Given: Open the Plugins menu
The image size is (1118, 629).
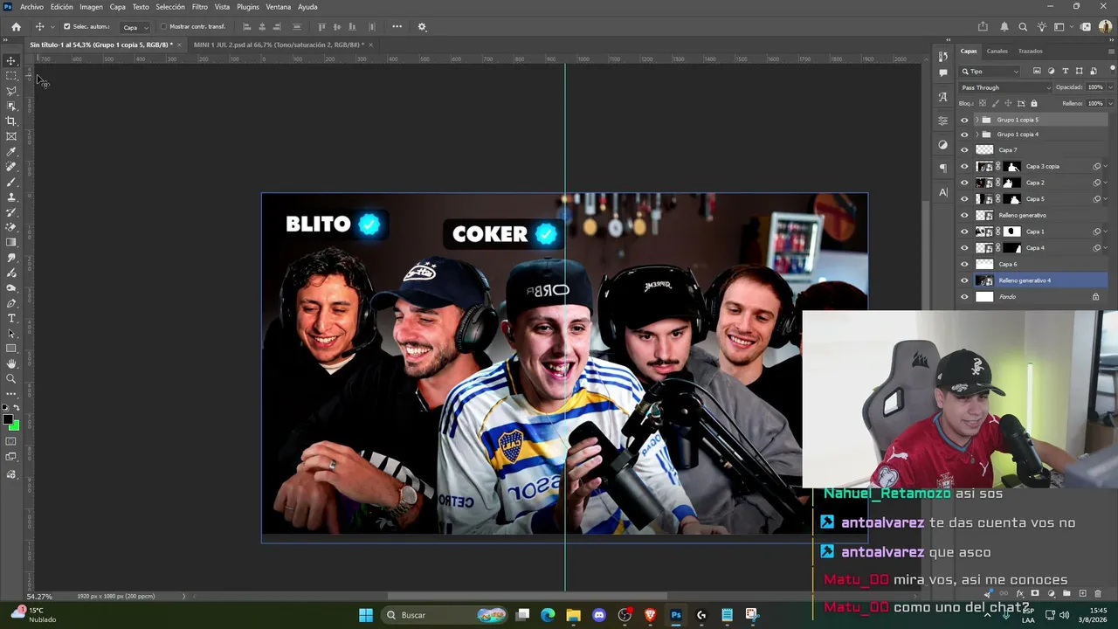Looking at the screenshot, I should (x=248, y=7).
